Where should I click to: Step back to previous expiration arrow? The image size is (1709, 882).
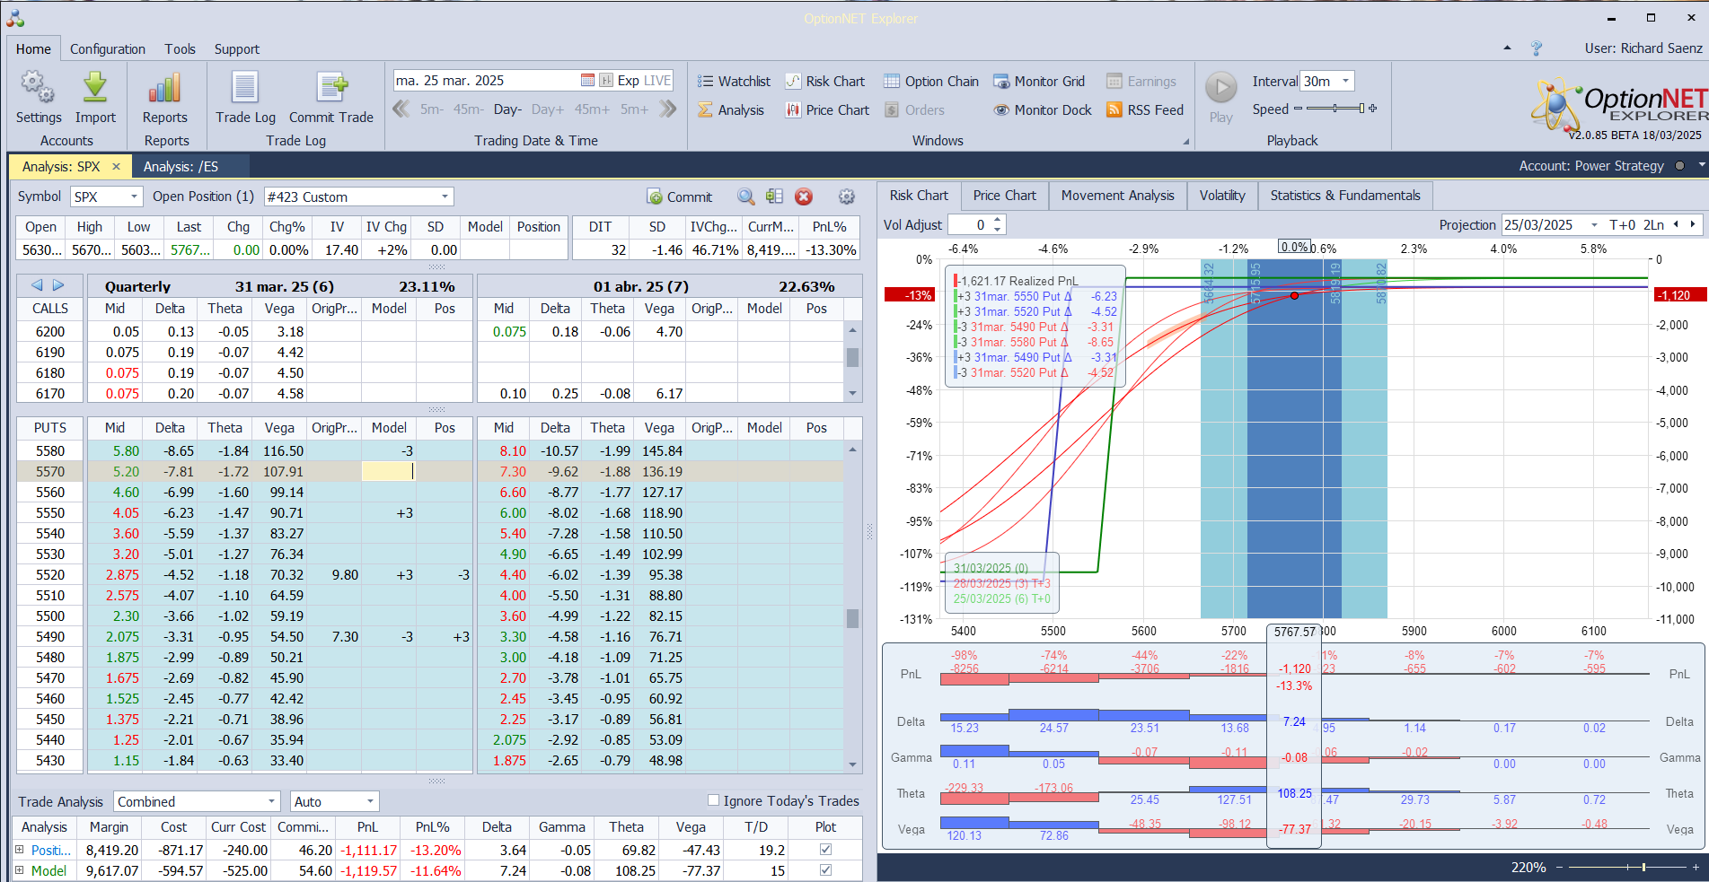coord(37,285)
